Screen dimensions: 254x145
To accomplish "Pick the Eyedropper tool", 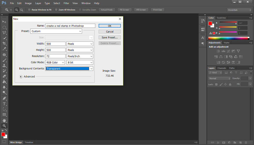I will 4,49.
